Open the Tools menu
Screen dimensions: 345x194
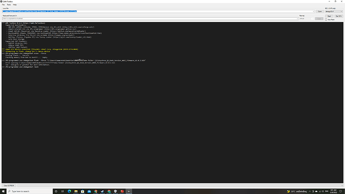pyautogui.click(x=9, y=4)
